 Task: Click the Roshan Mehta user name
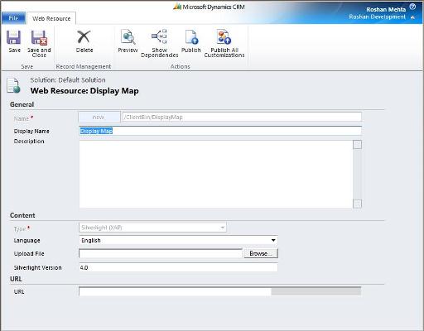tap(386, 9)
